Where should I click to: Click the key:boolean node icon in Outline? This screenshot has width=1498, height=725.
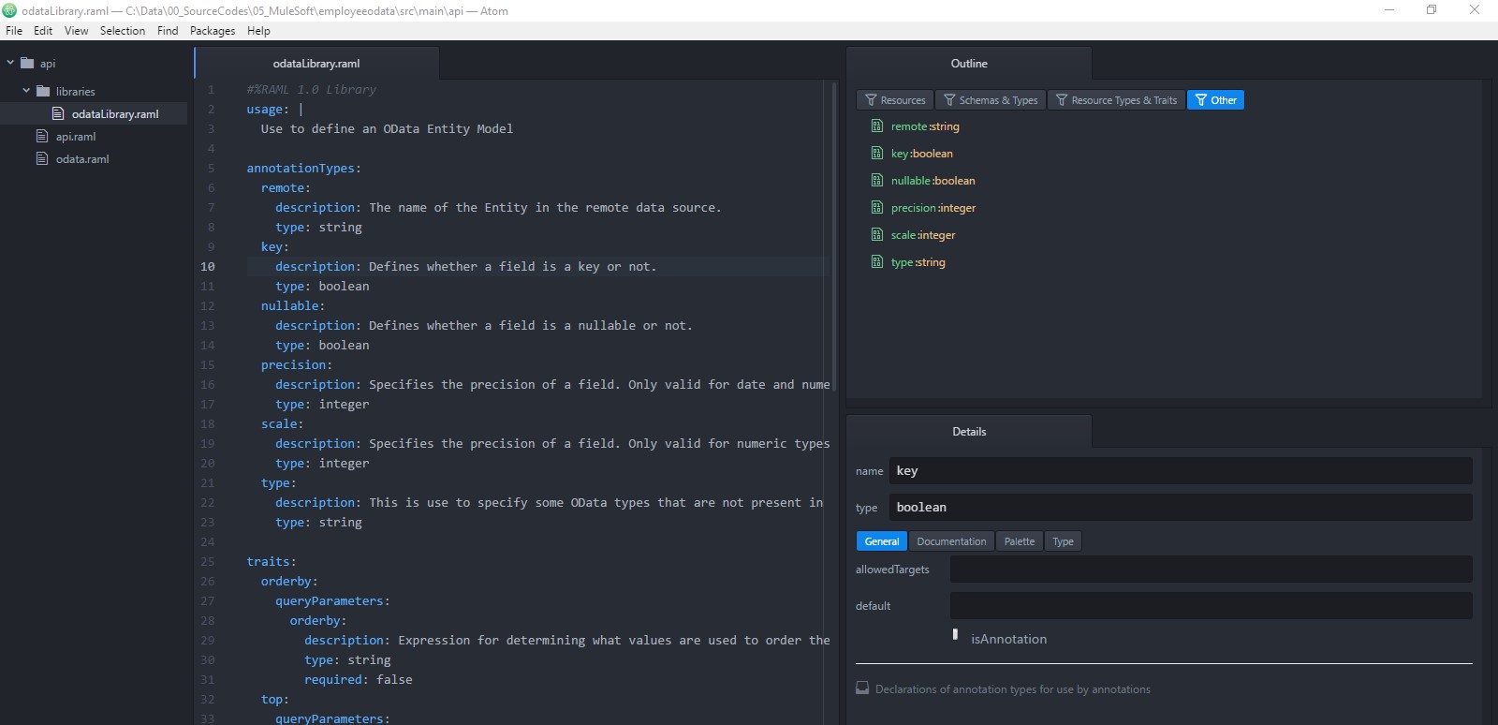877,154
